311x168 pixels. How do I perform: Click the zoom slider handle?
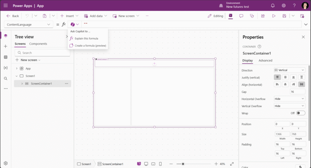pos(183,164)
